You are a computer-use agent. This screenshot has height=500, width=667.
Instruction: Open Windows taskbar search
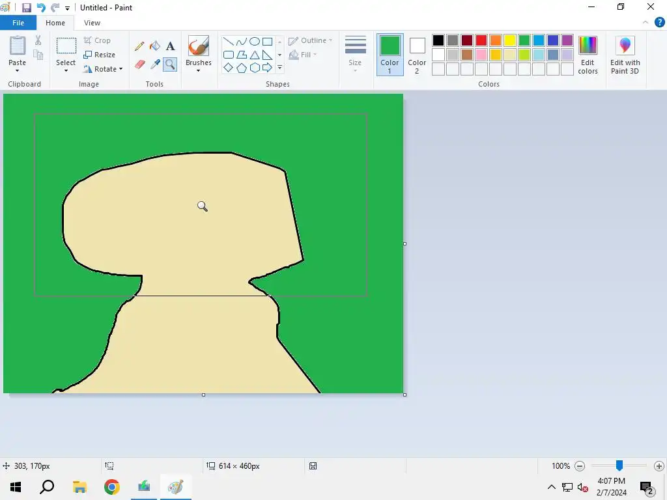pos(47,487)
